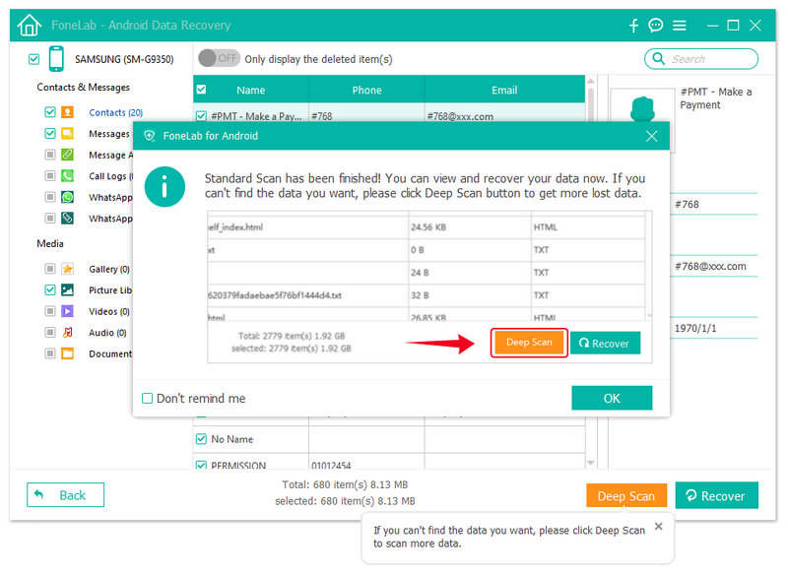
Task: Click the Email column header
Action: coord(504,90)
